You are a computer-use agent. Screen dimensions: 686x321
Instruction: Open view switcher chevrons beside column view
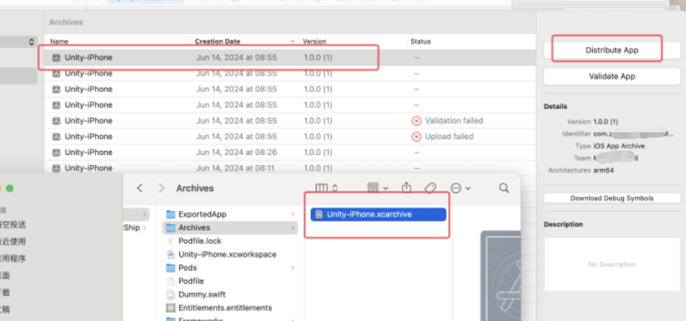(x=335, y=188)
